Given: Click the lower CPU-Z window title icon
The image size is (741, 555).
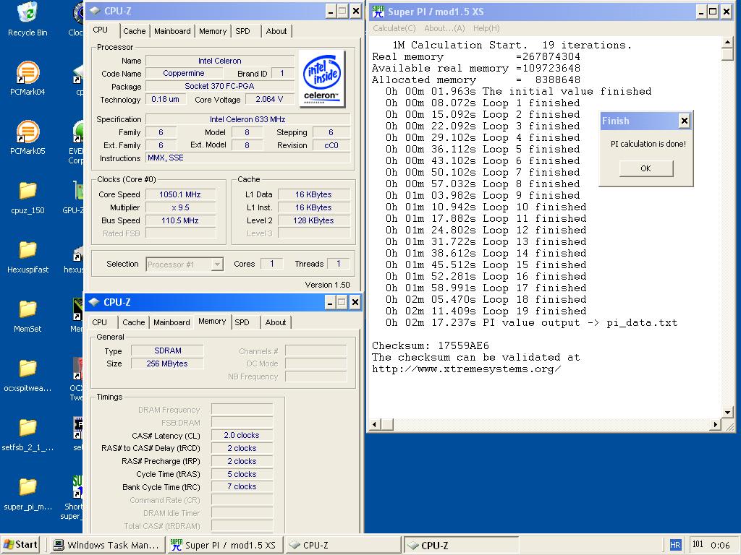Looking at the screenshot, I should [x=94, y=302].
